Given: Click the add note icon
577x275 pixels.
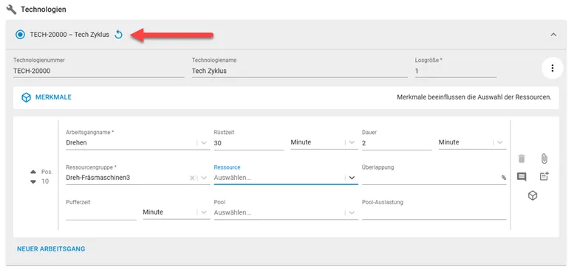Looking at the screenshot, I should coord(544,176).
